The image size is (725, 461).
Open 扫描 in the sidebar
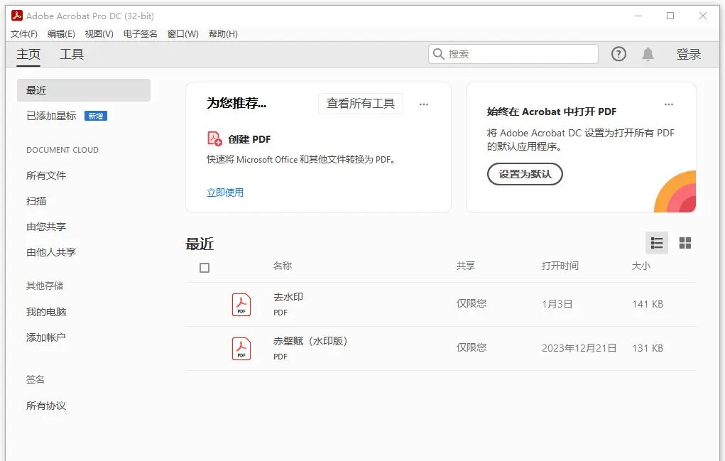coord(36,201)
